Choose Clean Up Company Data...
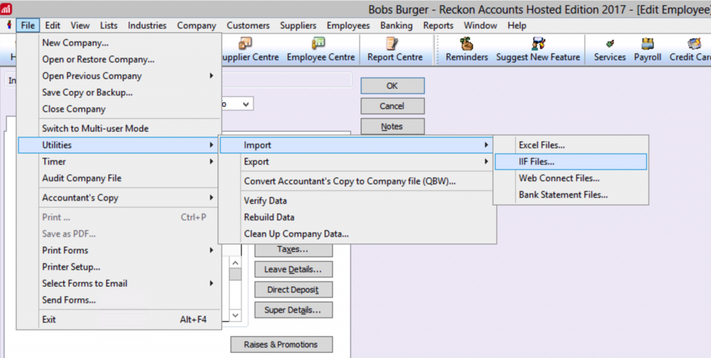711x358 pixels. point(358,234)
